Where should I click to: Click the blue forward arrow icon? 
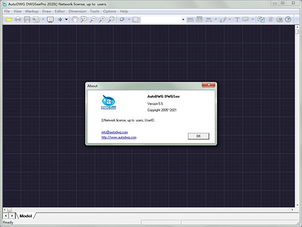tap(60, 20)
